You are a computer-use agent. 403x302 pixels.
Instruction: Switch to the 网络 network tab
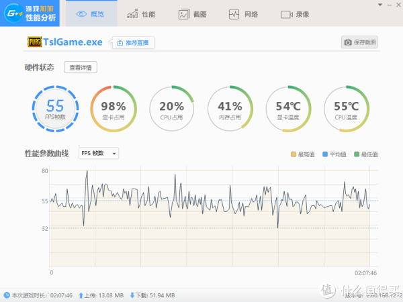tap(243, 14)
